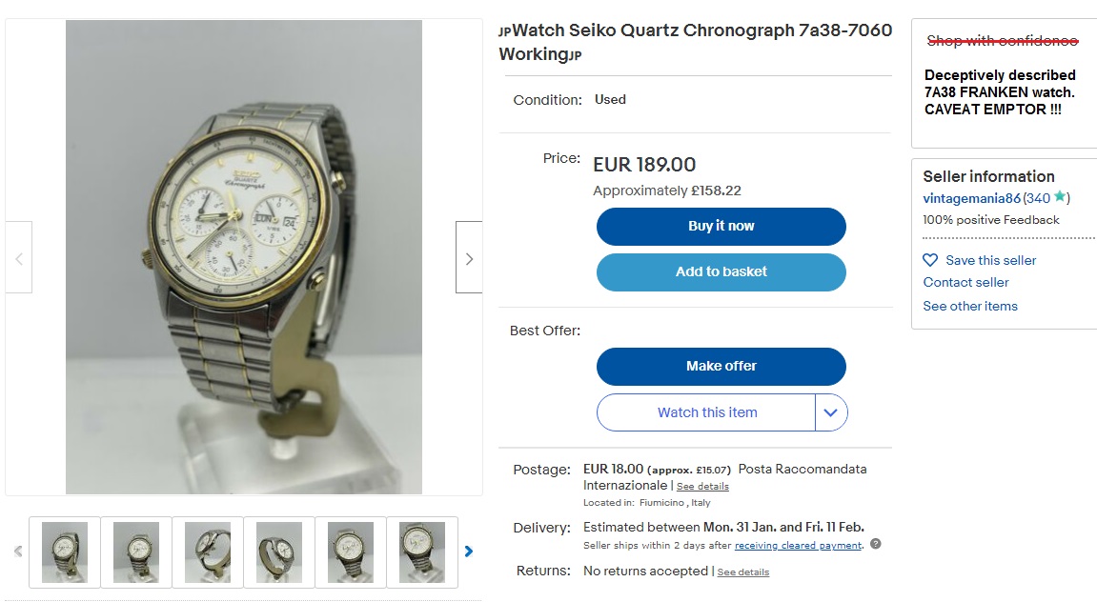Make an offer on the watch
The image size is (1097, 602).
[721, 366]
